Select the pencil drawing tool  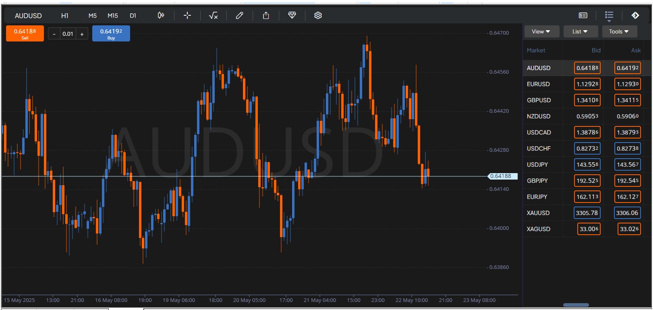[239, 15]
